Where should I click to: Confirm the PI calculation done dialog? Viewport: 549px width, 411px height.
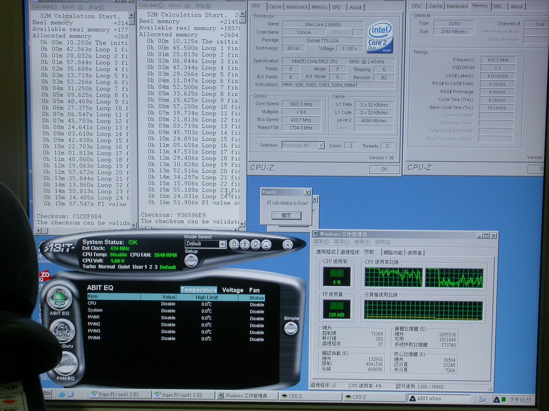[286, 215]
